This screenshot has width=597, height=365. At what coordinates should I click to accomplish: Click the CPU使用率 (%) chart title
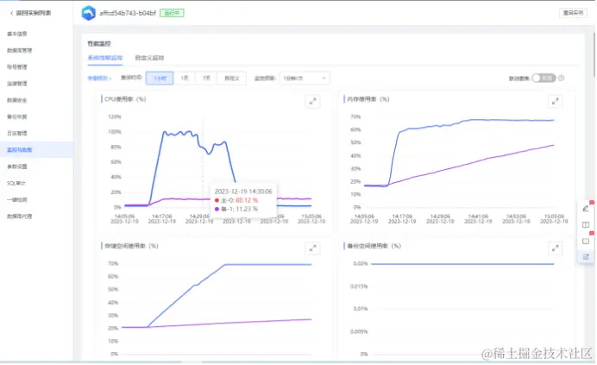[125, 99]
